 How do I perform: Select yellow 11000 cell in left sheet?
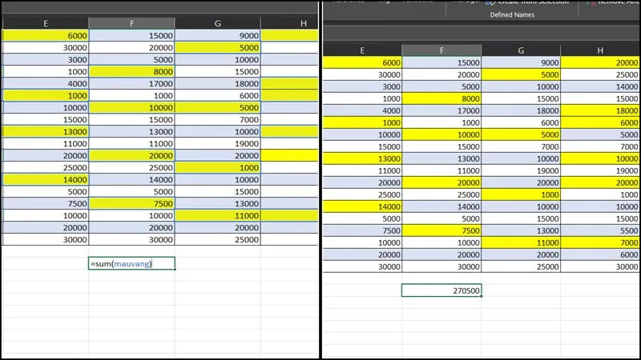point(218,215)
